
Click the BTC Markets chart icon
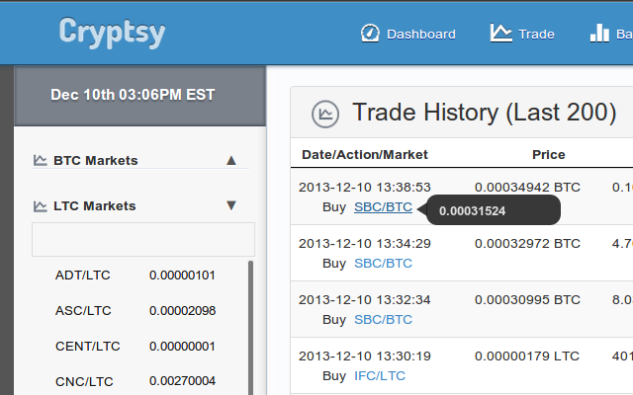tap(40, 160)
